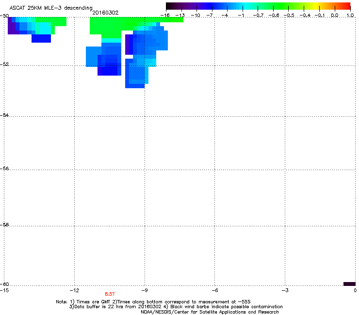Click the longitude axis label -9
The image size is (359, 315).
[145, 290]
